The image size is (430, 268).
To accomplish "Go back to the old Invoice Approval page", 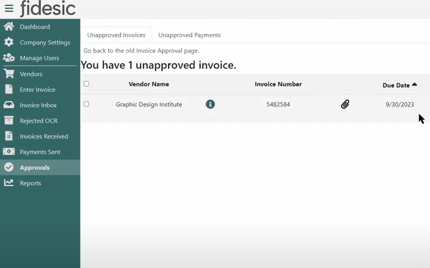I will pos(141,50).
